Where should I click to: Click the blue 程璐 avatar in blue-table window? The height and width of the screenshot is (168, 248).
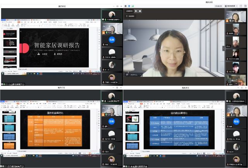(236, 121)
